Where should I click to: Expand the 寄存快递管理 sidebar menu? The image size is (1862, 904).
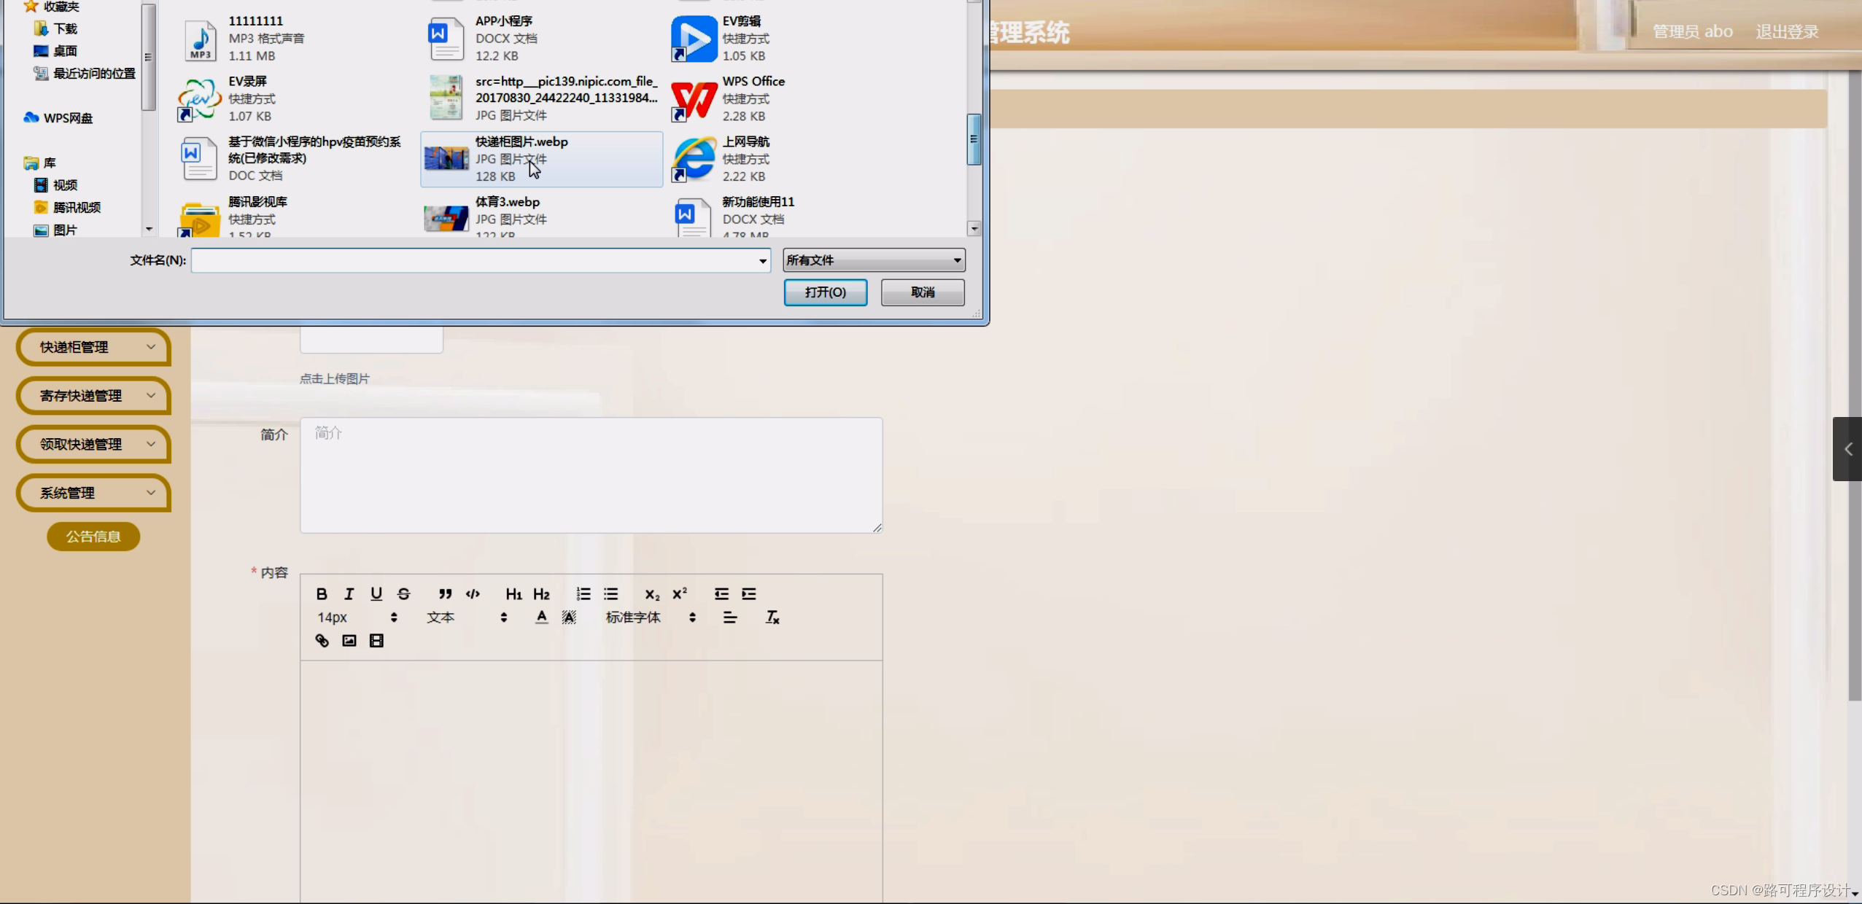pos(93,395)
